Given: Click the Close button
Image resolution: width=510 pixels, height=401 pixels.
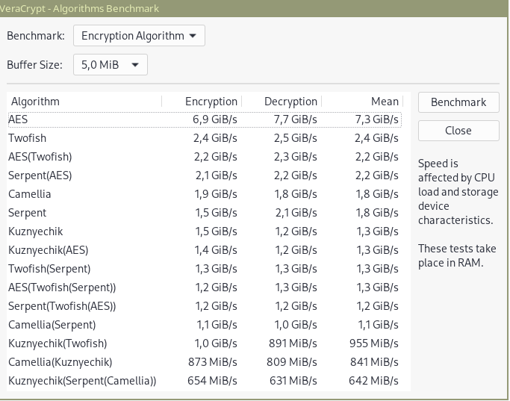Looking at the screenshot, I should click(458, 131).
